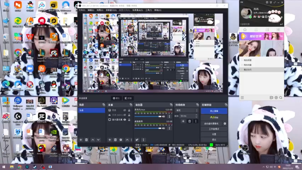
Task: Open the home tab in YY window
Action: 245,29
